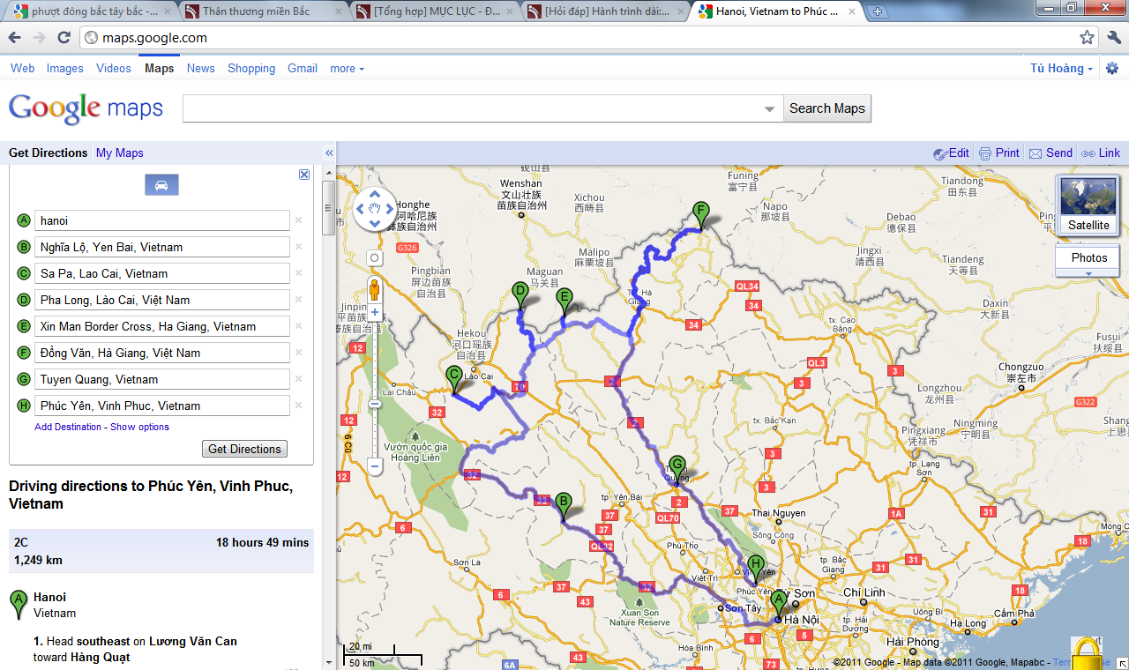
Task: Click the Sa Pa, Lao Cai destination field
Action: point(162,273)
